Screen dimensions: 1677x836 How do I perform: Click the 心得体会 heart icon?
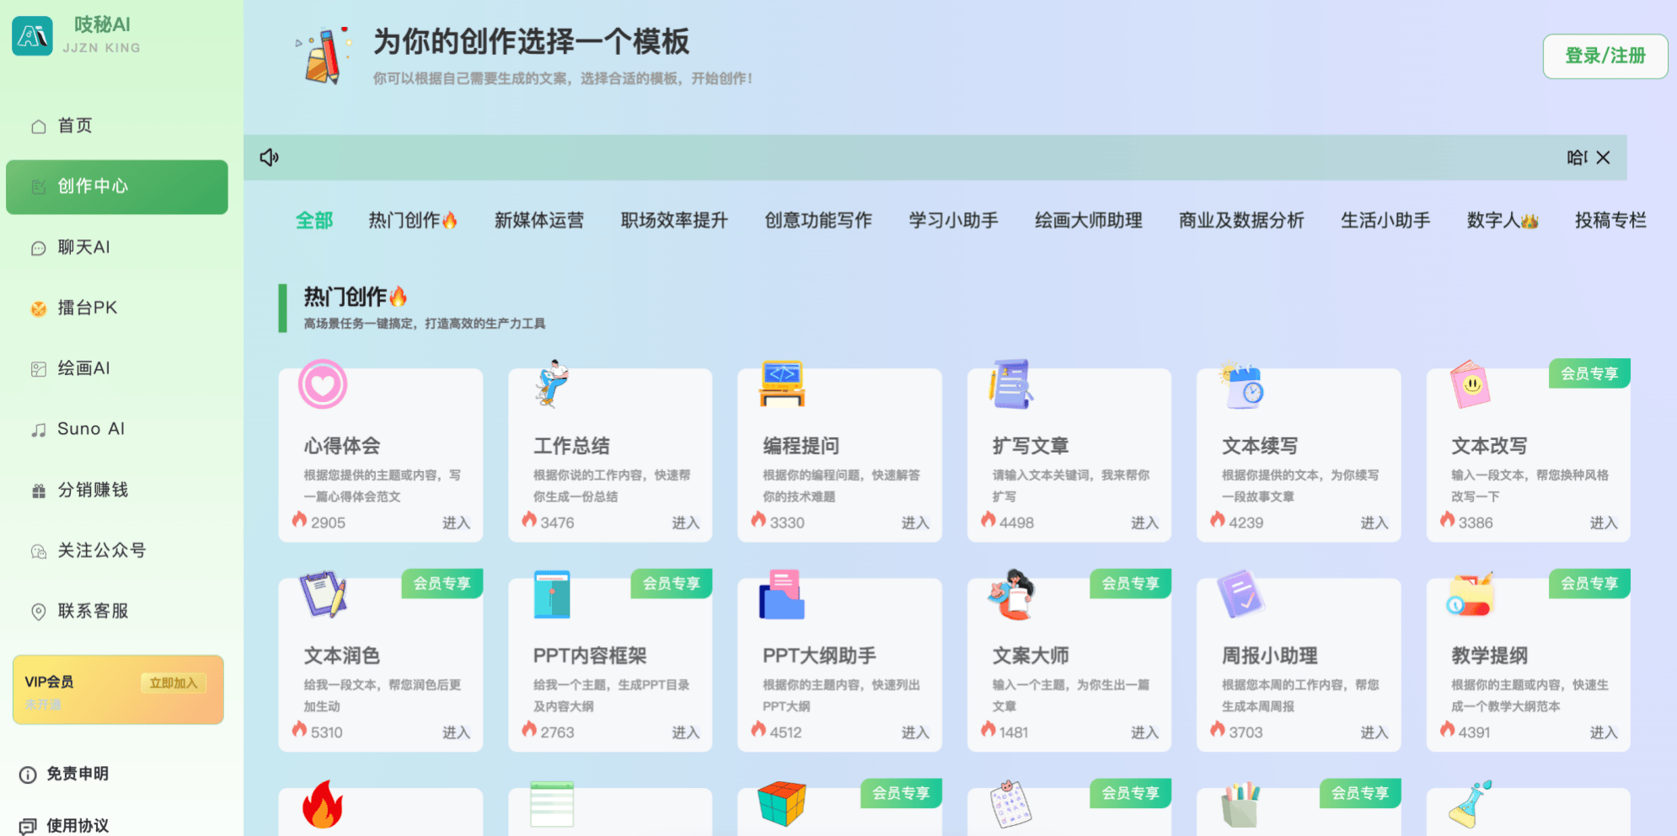(x=323, y=384)
